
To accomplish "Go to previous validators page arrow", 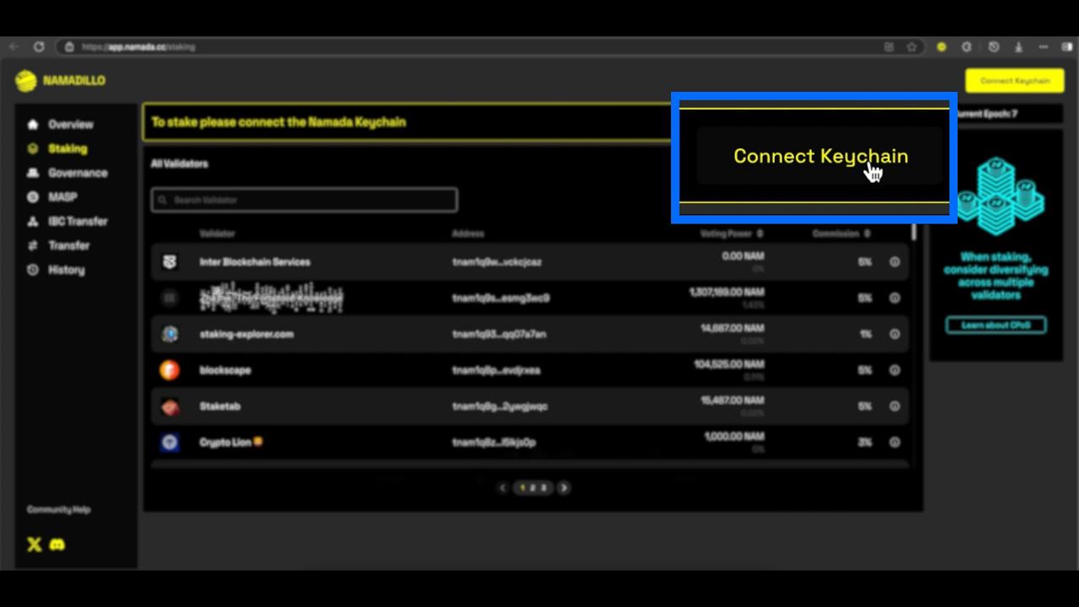I will click(503, 488).
